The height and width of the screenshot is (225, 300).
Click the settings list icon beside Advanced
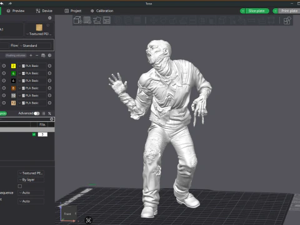pyautogui.click(x=43, y=113)
